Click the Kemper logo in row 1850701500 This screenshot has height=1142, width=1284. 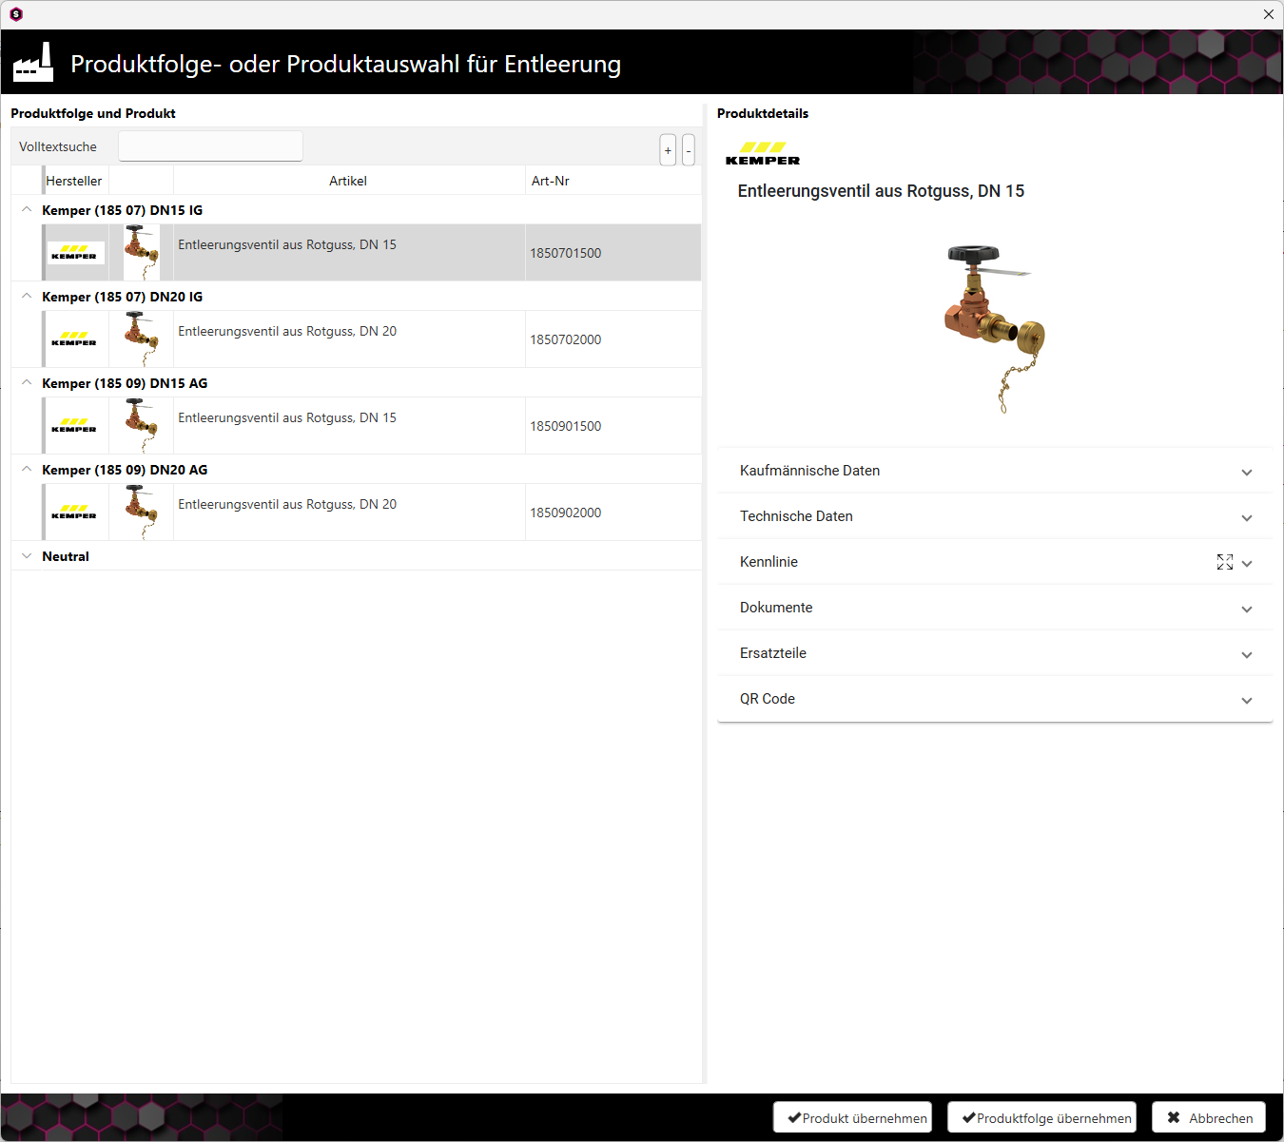tap(75, 253)
